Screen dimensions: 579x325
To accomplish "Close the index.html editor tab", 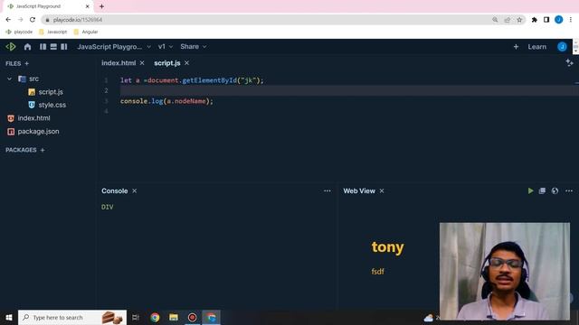I will click(142, 63).
